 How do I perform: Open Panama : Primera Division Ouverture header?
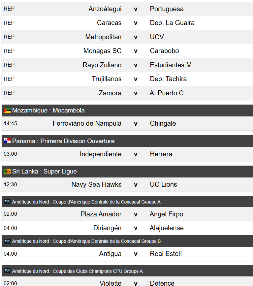[x=127, y=141]
